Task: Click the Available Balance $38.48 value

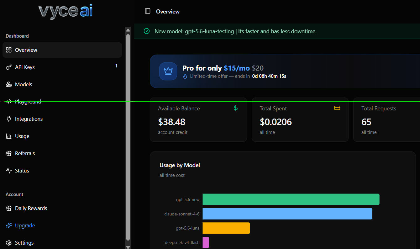Action: [172, 122]
